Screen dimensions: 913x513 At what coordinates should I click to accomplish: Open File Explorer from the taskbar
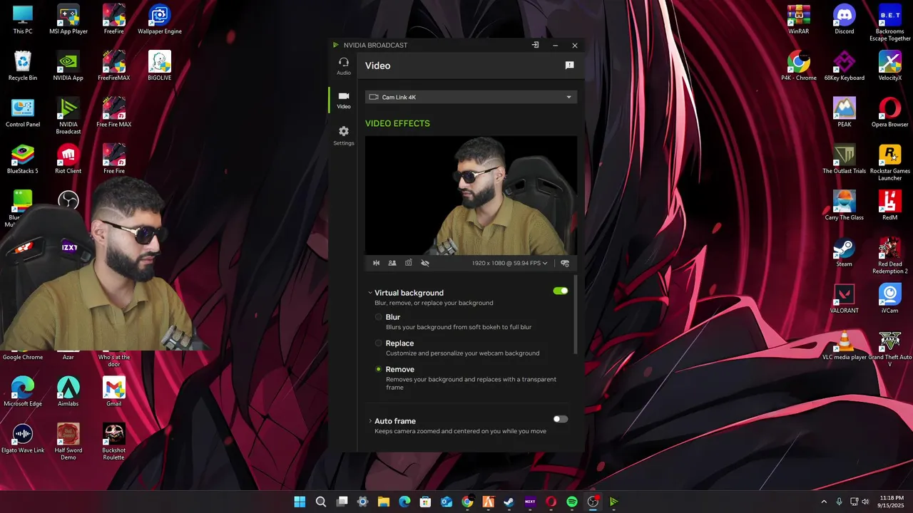pos(383,502)
